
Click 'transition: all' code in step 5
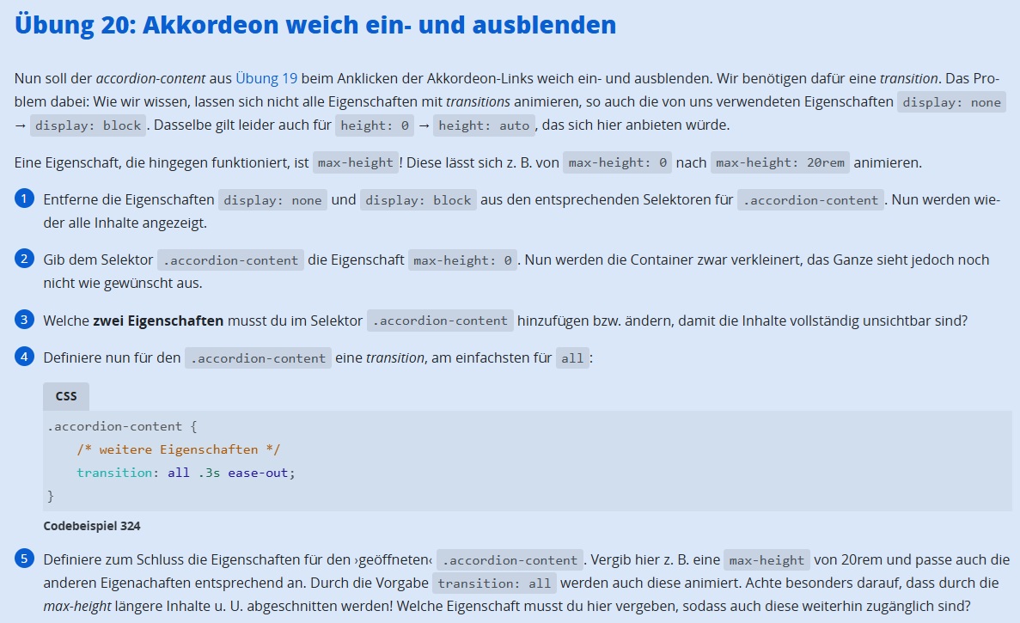493,583
